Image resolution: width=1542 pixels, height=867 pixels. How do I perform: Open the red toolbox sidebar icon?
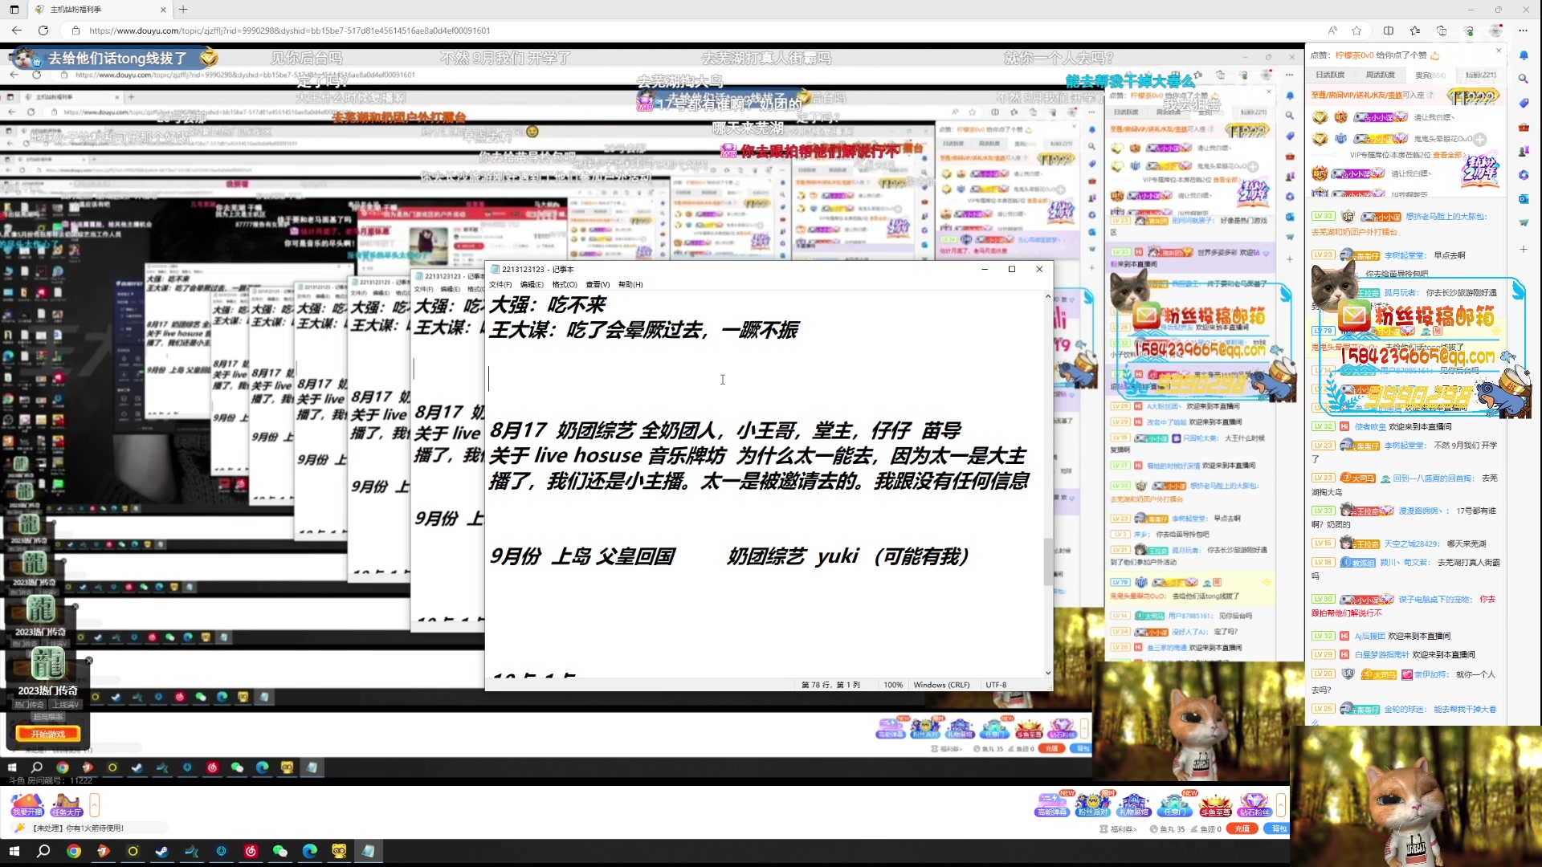[1524, 127]
